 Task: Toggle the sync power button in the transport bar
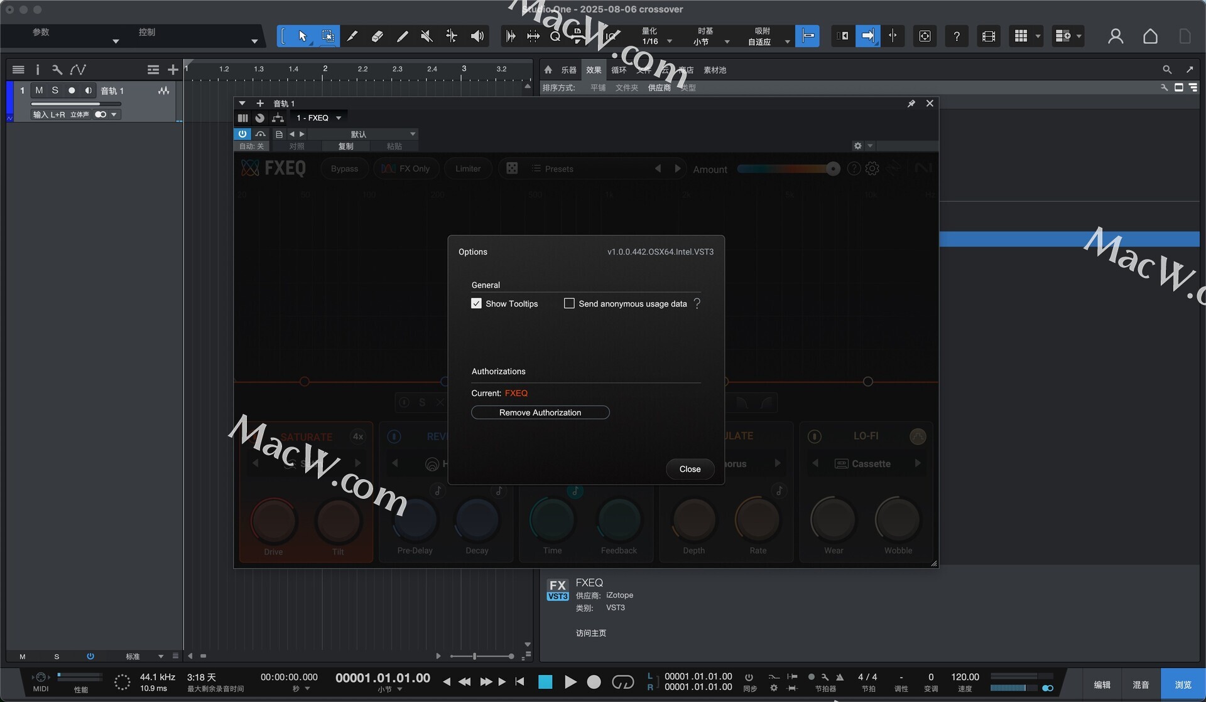coord(749,678)
